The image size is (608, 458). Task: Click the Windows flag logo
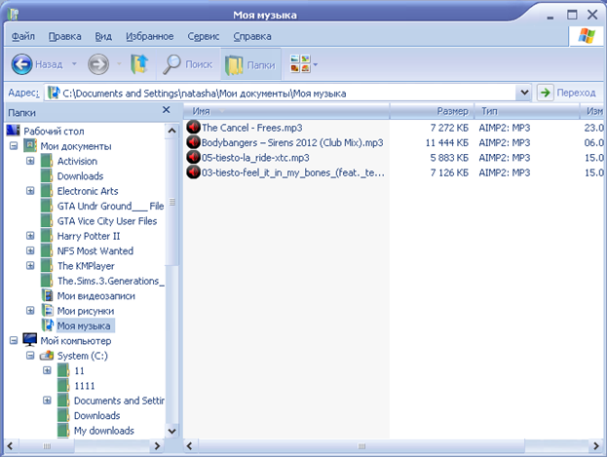point(587,36)
